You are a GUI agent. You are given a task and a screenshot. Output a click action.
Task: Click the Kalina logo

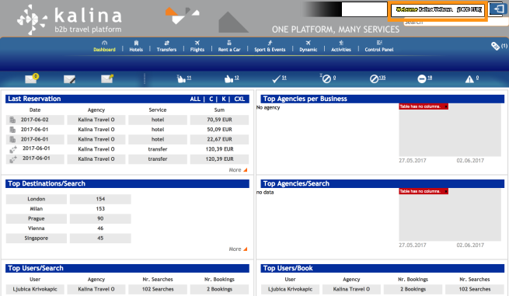[x=70, y=19]
